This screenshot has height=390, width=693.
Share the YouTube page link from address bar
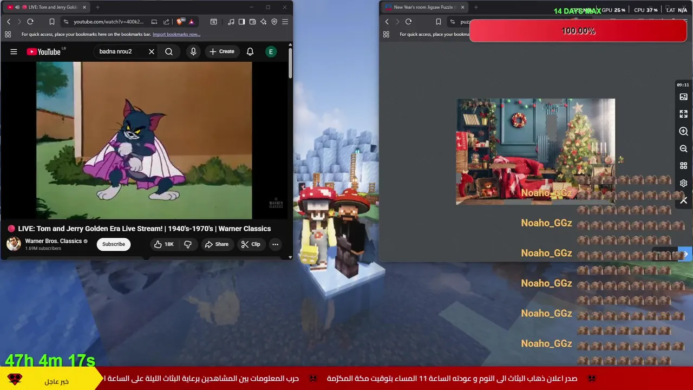(x=166, y=22)
